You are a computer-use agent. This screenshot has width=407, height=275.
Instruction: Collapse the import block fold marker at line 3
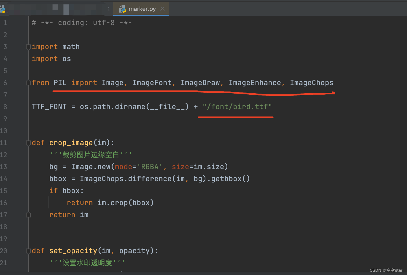click(28, 47)
